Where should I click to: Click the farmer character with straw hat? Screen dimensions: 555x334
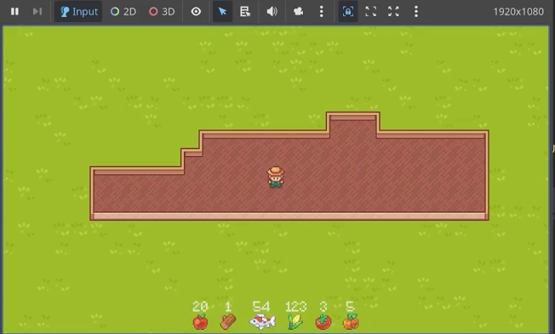(x=276, y=176)
